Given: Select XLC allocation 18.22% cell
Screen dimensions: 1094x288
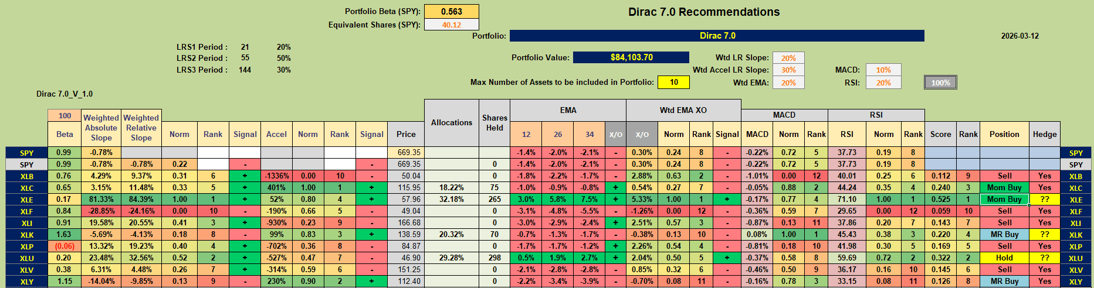Looking at the screenshot, I should coord(451,188).
